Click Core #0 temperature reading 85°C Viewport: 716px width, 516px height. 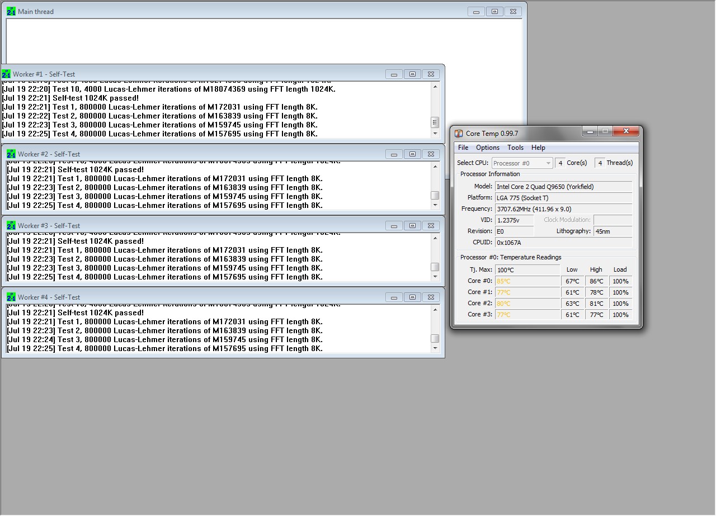tap(527, 281)
